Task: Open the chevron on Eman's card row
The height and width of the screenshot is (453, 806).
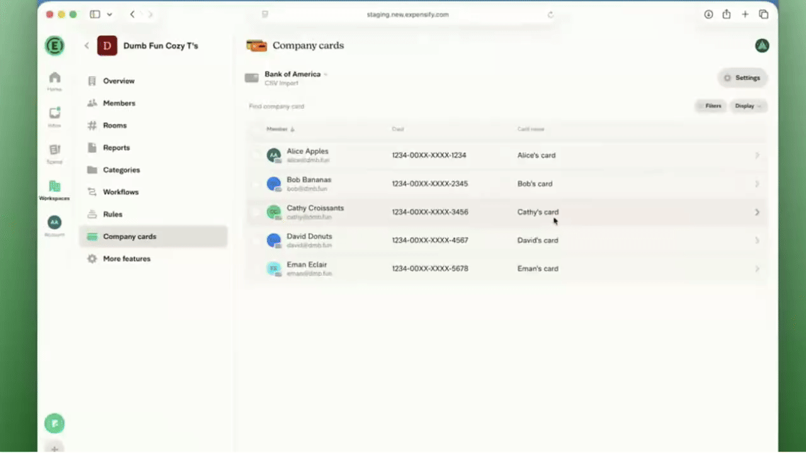Action: pyautogui.click(x=757, y=269)
